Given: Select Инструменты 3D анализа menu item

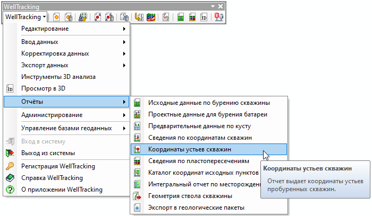Looking at the screenshot, I should point(66,77).
